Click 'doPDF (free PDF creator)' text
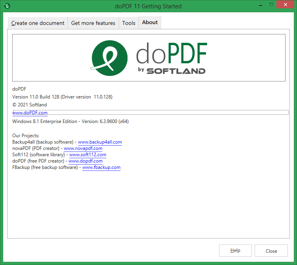 [38, 161]
